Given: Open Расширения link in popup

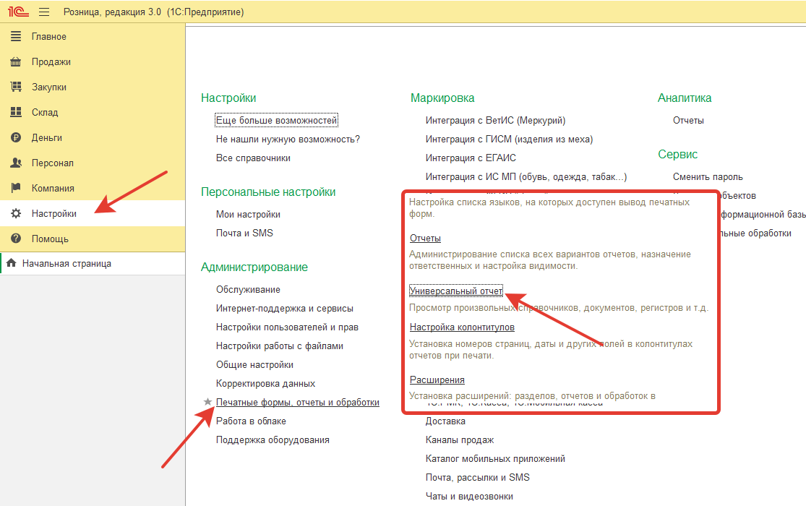Looking at the screenshot, I should (437, 380).
